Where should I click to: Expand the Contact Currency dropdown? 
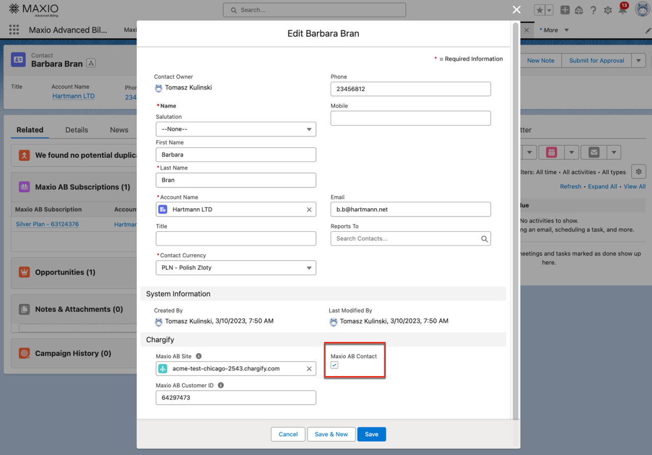[x=236, y=268]
